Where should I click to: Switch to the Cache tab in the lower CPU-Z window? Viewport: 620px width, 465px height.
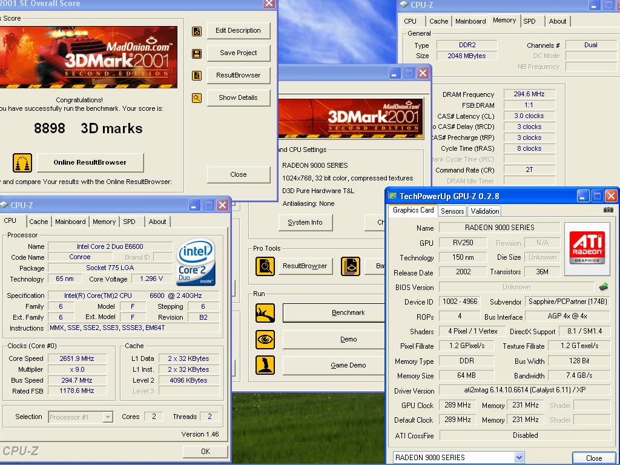click(38, 222)
